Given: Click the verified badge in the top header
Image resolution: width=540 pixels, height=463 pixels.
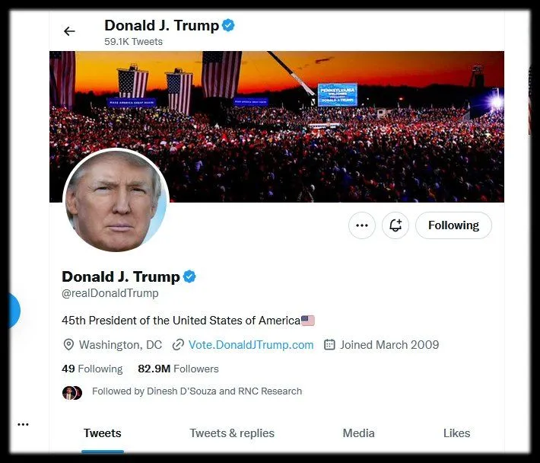Looking at the screenshot, I should tap(228, 25).
